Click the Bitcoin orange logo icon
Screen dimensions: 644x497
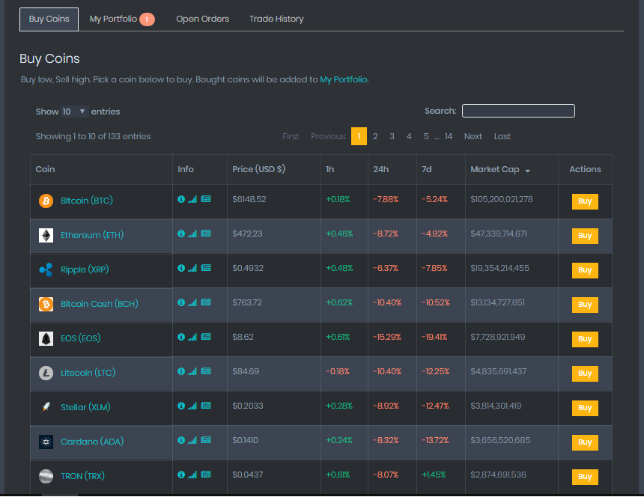(46, 201)
